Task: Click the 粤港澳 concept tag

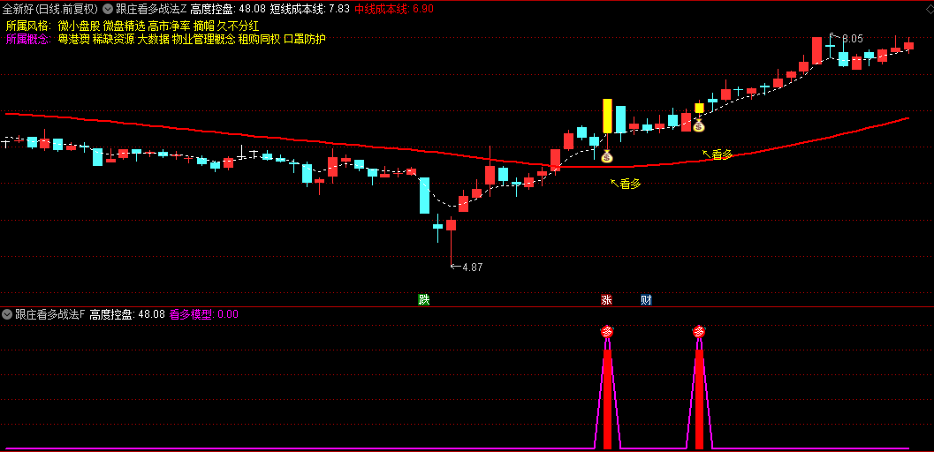Action: pyautogui.click(x=73, y=39)
